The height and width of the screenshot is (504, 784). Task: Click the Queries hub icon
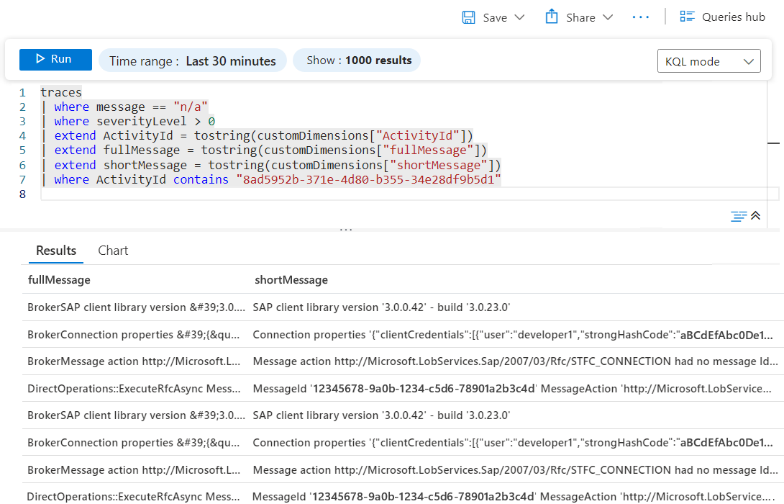(x=688, y=16)
